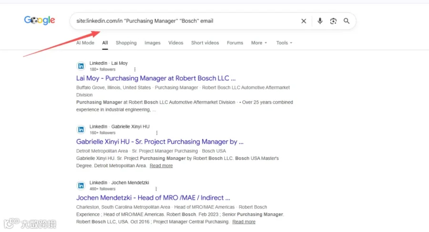Open the Forums tab
Viewport: 429px width, 232px height.
(x=235, y=43)
